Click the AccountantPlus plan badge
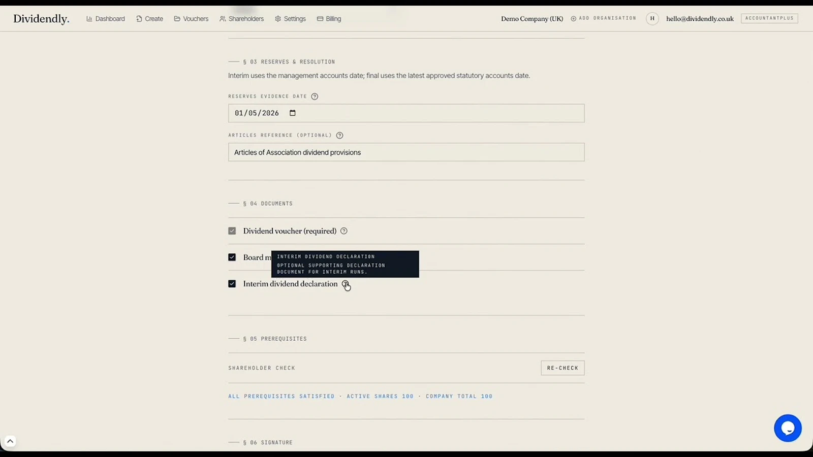Screen dimensions: 813x457 tap(769, 18)
